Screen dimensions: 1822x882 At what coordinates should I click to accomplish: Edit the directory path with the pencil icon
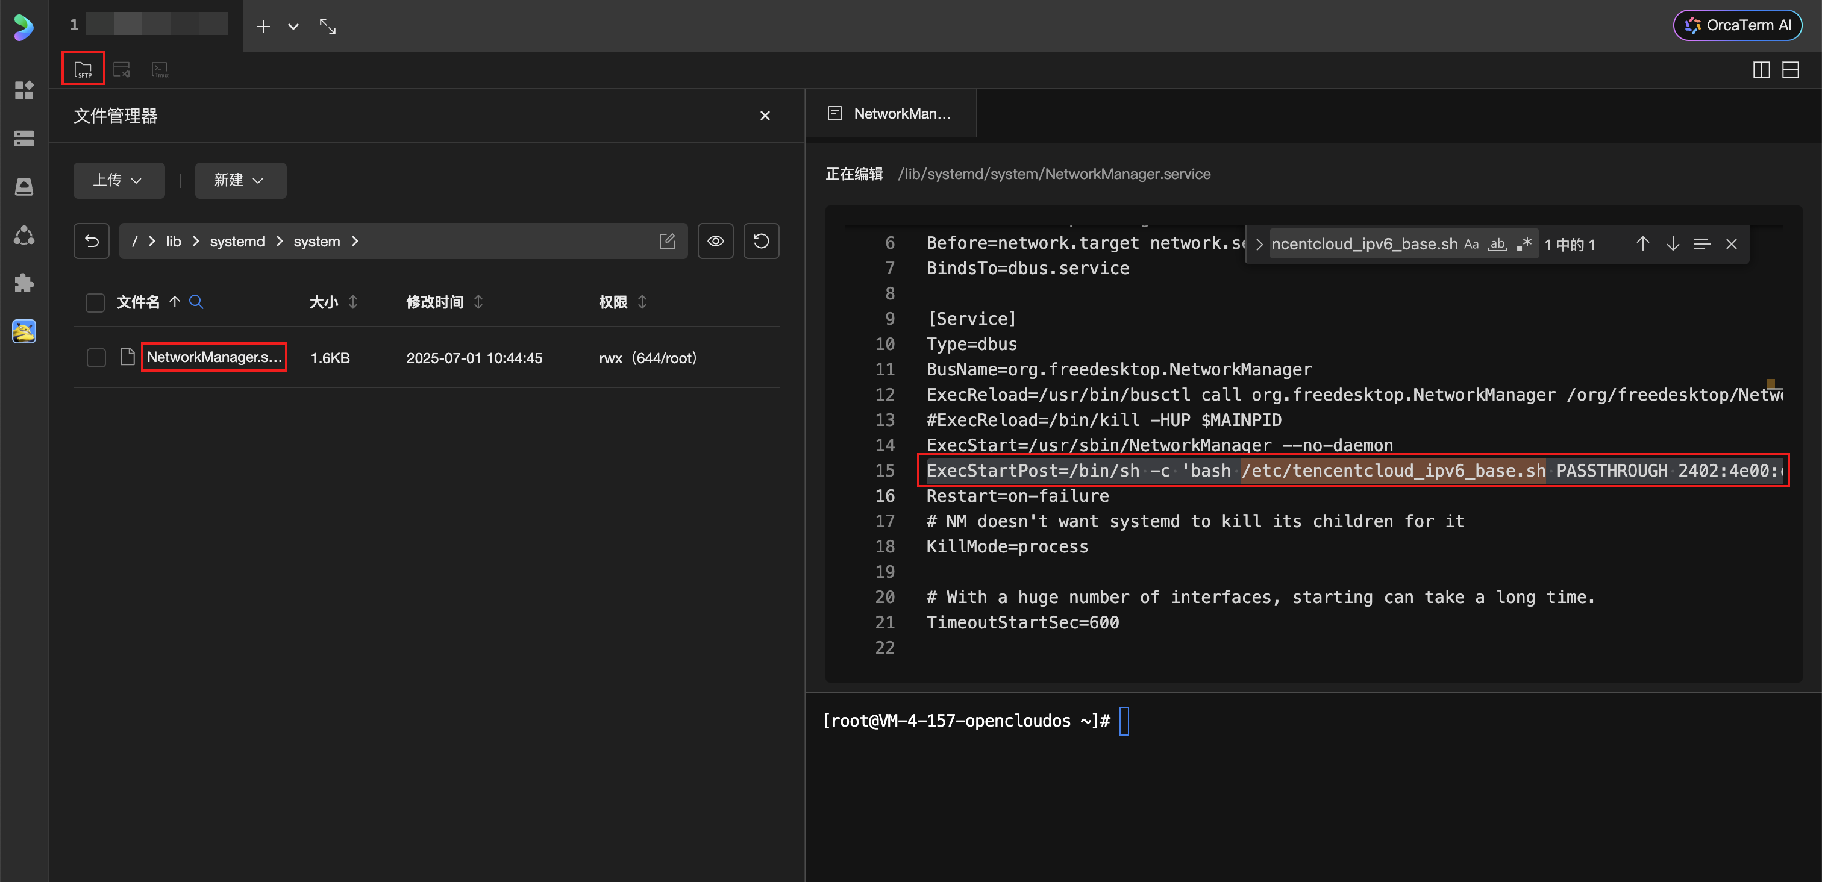coord(667,241)
